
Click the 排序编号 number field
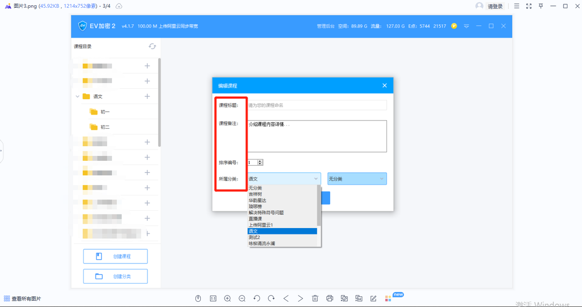pyautogui.click(x=253, y=163)
